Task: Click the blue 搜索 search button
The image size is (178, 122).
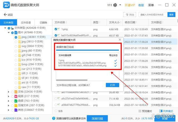Action: click(x=171, y=15)
